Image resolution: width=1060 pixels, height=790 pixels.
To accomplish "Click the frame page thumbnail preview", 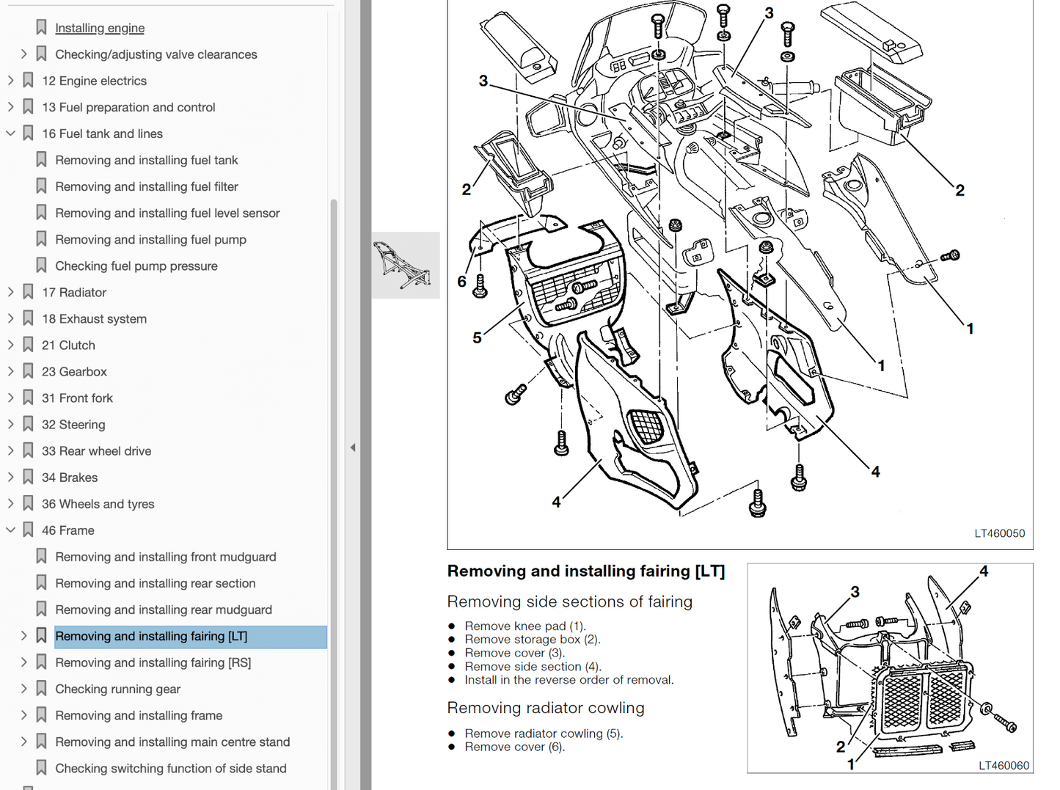I will tap(405, 266).
